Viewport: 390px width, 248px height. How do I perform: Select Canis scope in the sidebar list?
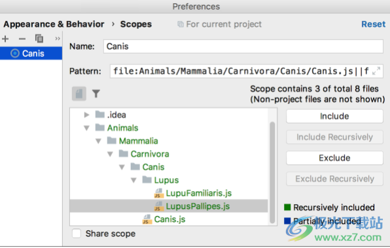click(x=31, y=53)
